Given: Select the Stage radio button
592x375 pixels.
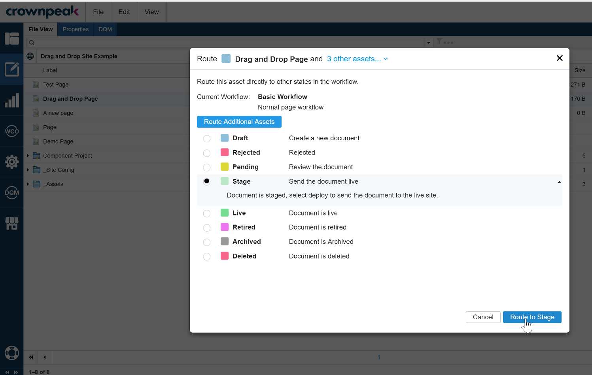Looking at the screenshot, I should [x=207, y=181].
